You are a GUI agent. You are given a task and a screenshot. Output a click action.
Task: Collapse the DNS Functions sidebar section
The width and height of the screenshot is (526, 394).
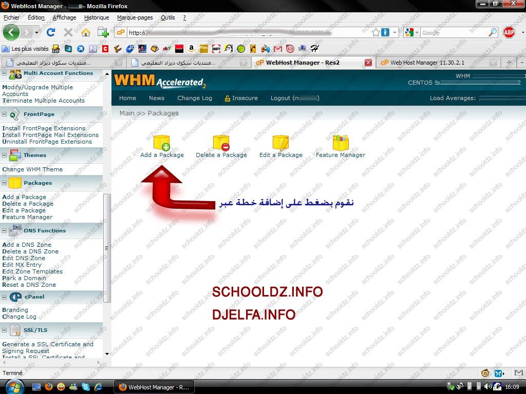click(x=4, y=230)
